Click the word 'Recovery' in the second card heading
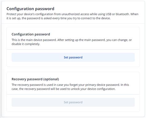The width and height of the screenshot is (146, 118). [19, 79]
